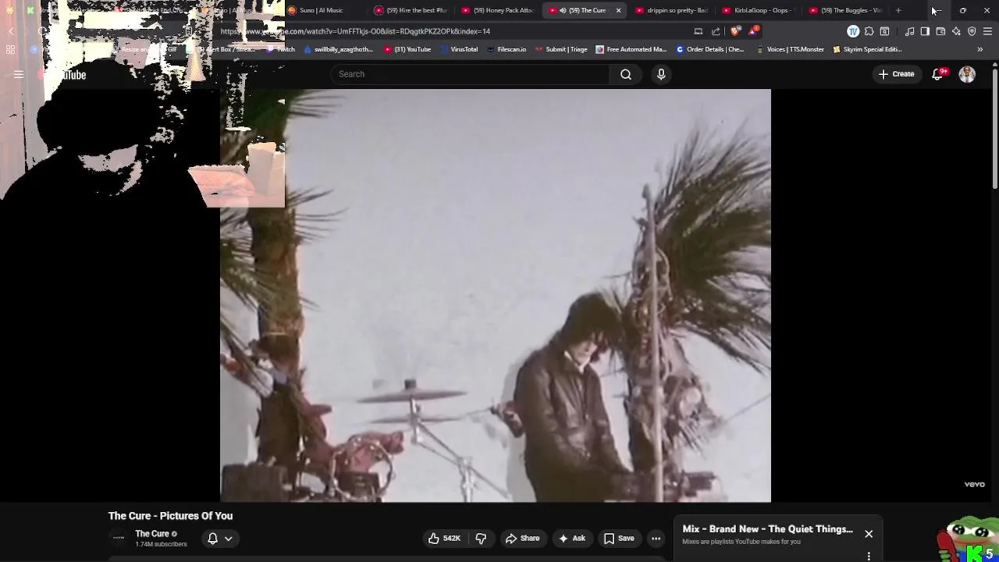The height and width of the screenshot is (562, 999).
Task: Switch to Honey Pack Attack tab
Action: click(x=497, y=10)
